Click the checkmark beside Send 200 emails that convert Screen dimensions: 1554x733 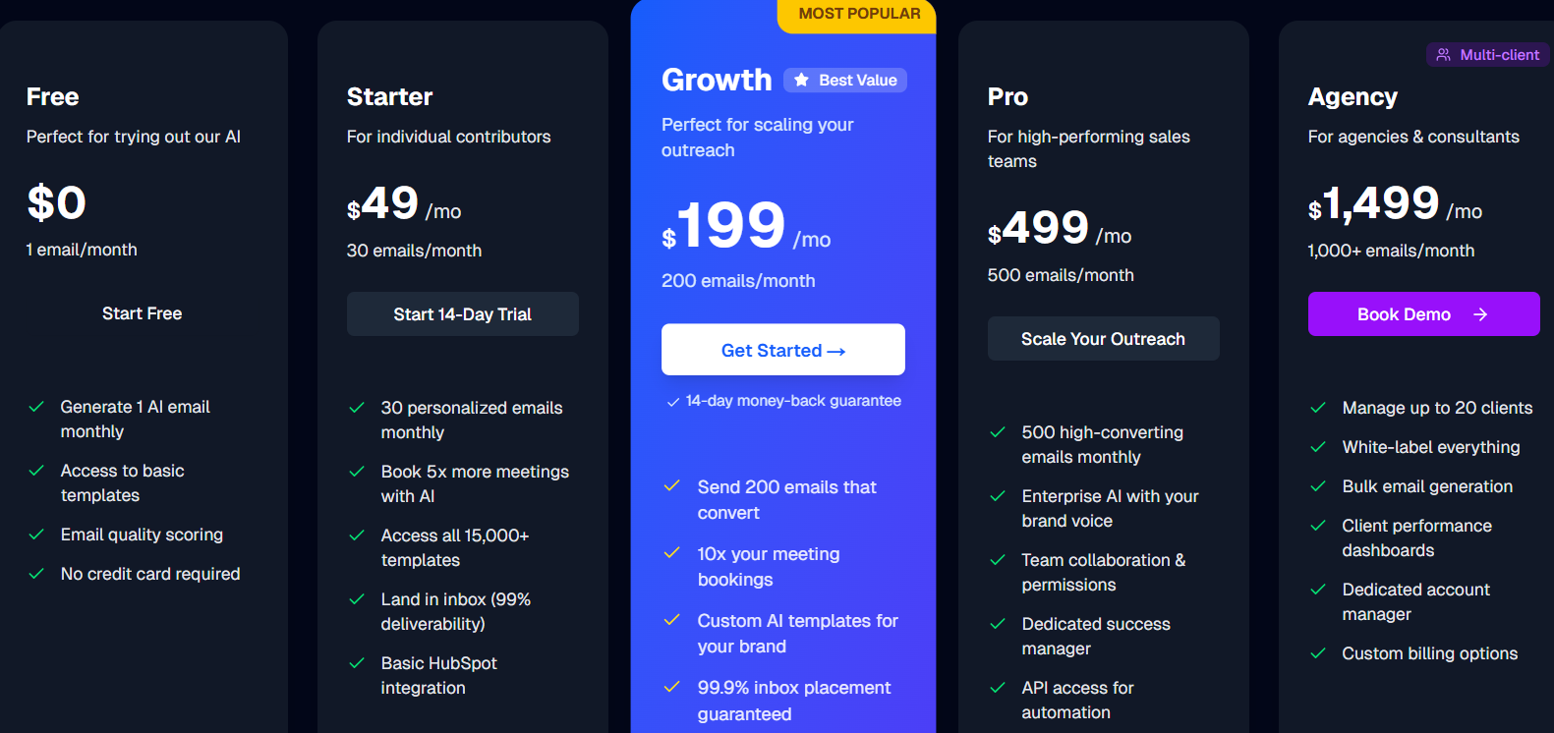tap(672, 485)
